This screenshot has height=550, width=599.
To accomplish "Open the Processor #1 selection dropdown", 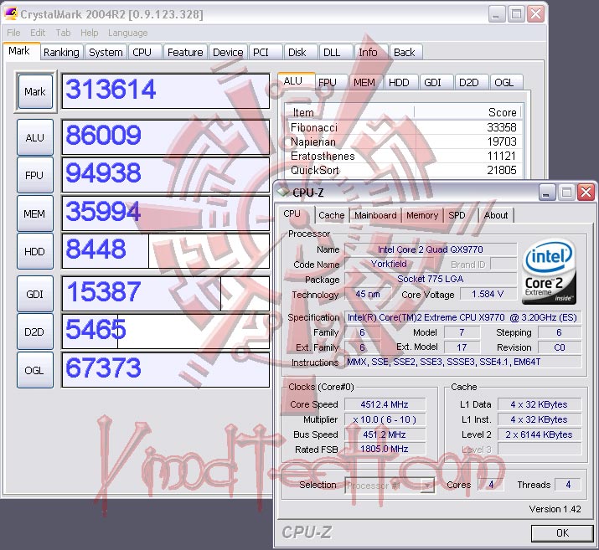I will pos(390,486).
